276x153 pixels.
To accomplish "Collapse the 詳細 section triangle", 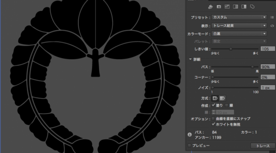I will [190, 59].
